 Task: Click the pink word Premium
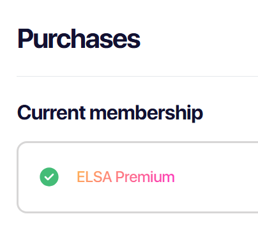145,177
